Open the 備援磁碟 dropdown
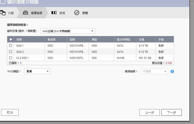The height and width of the screenshot is (124, 194). (x=154, y=71)
